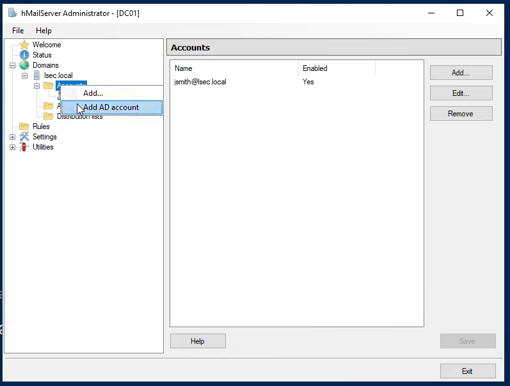Open the Help menu
The width and height of the screenshot is (510, 386).
[x=44, y=31]
